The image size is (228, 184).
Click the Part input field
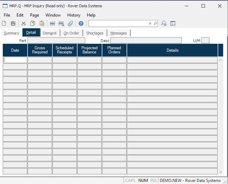(x=56, y=41)
